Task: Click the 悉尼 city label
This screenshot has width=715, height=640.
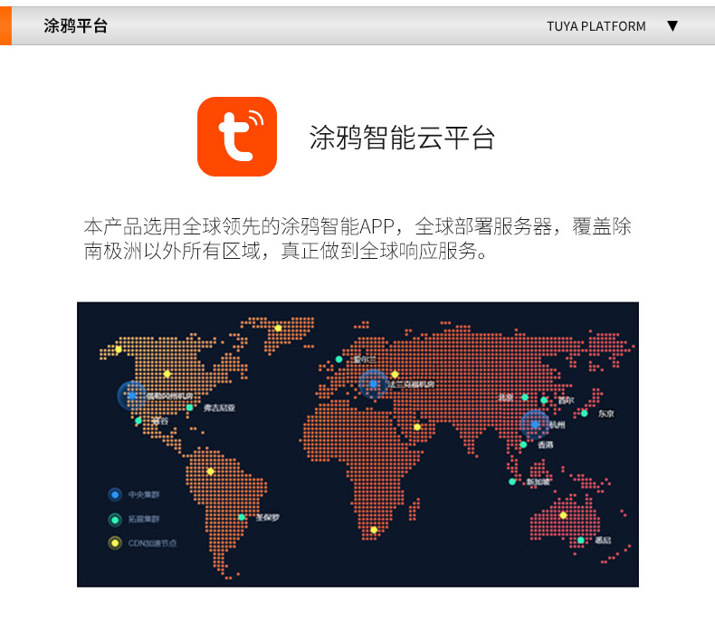Action: click(x=603, y=540)
